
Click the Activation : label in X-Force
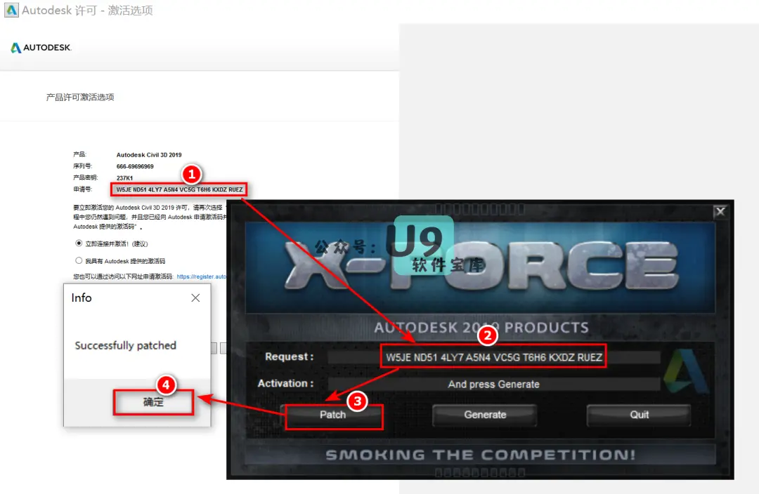[285, 383]
